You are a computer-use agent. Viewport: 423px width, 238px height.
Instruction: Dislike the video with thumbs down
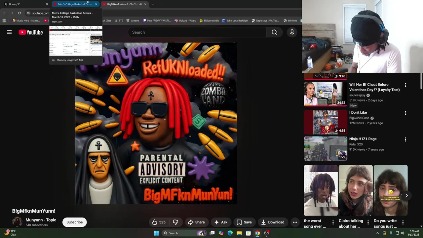pos(175,222)
